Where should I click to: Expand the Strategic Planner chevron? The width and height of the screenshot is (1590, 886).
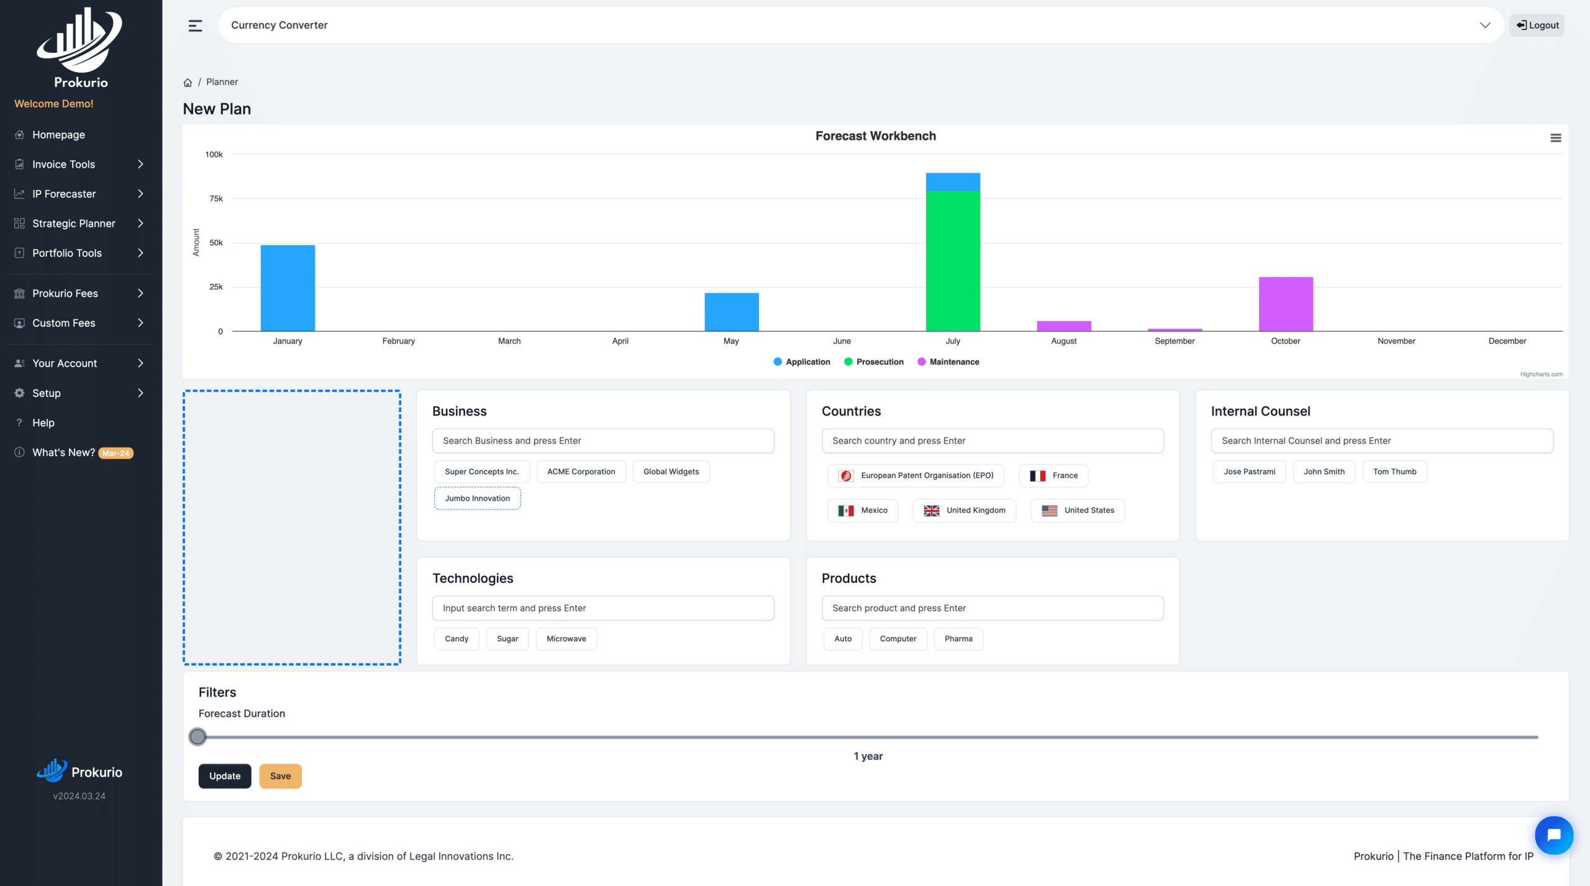(140, 223)
